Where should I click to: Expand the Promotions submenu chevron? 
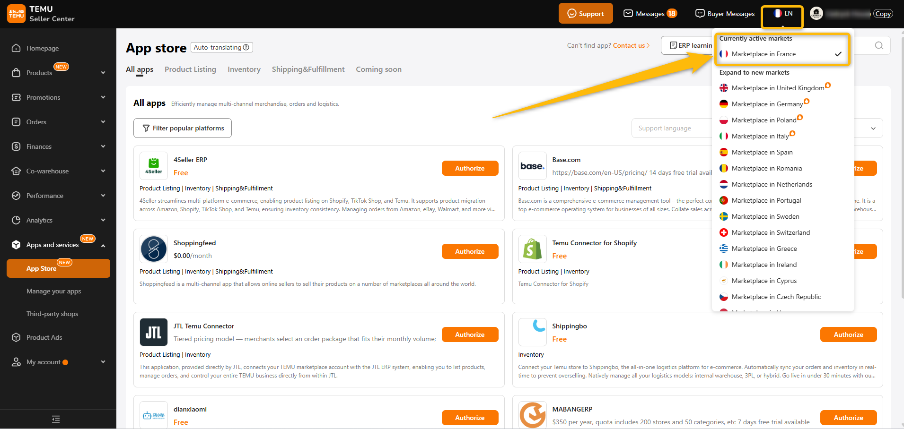click(103, 97)
